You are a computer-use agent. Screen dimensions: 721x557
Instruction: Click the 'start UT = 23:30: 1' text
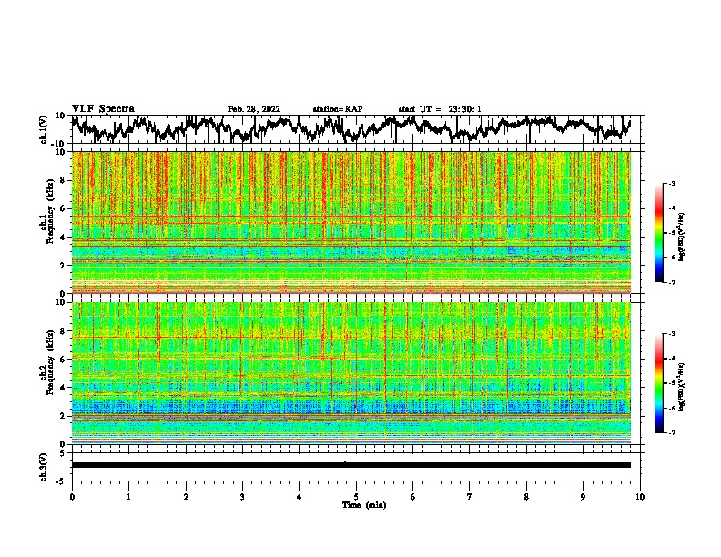[440, 109]
